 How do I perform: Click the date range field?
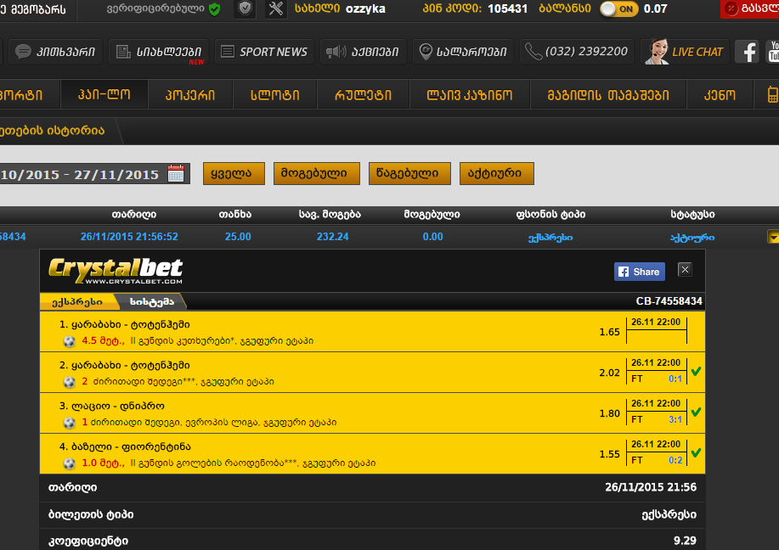coord(94,174)
